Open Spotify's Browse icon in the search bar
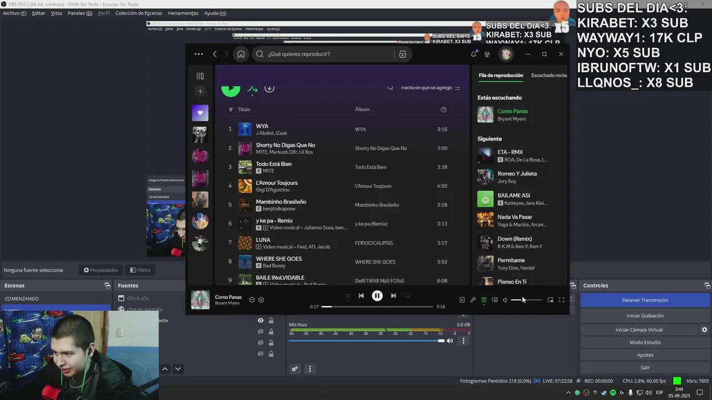712x400 pixels. tap(402, 54)
